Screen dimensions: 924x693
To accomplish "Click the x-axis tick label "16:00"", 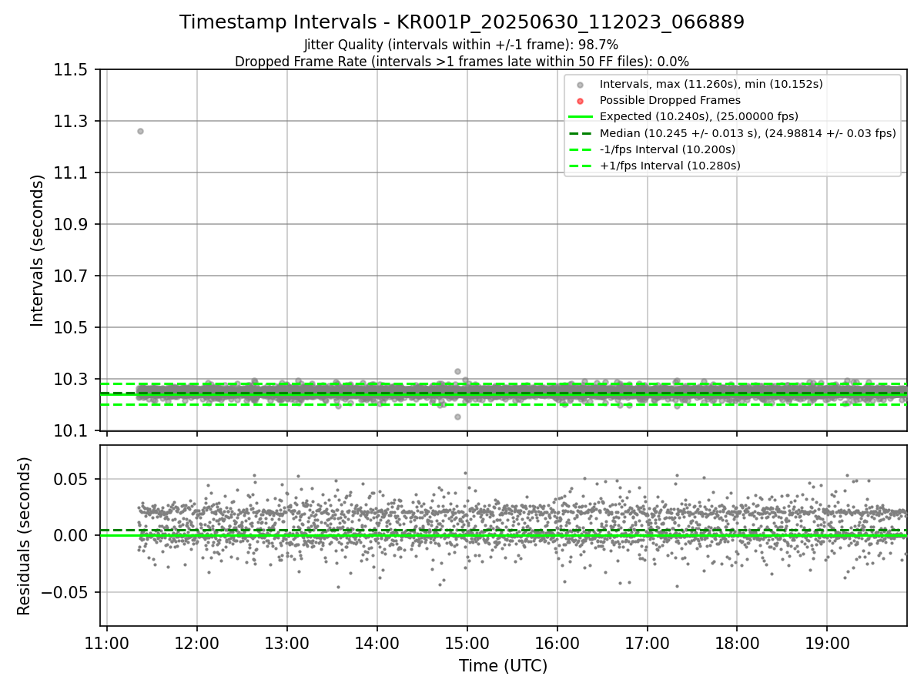I will [557, 641].
